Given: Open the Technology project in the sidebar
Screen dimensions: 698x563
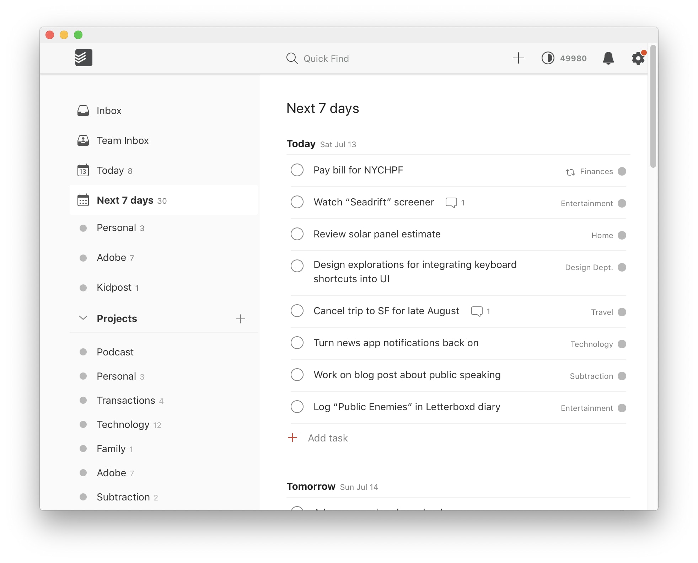Looking at the screenshot, I should point(124,424).
